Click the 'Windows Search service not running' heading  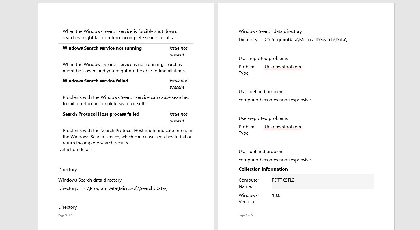click(102, 48)
